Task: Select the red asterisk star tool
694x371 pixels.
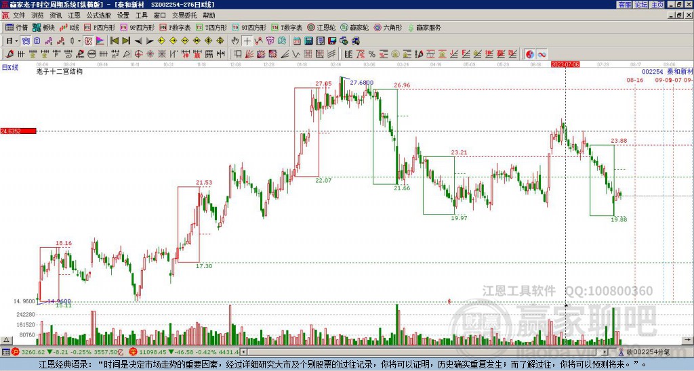Action: point(150,54)
